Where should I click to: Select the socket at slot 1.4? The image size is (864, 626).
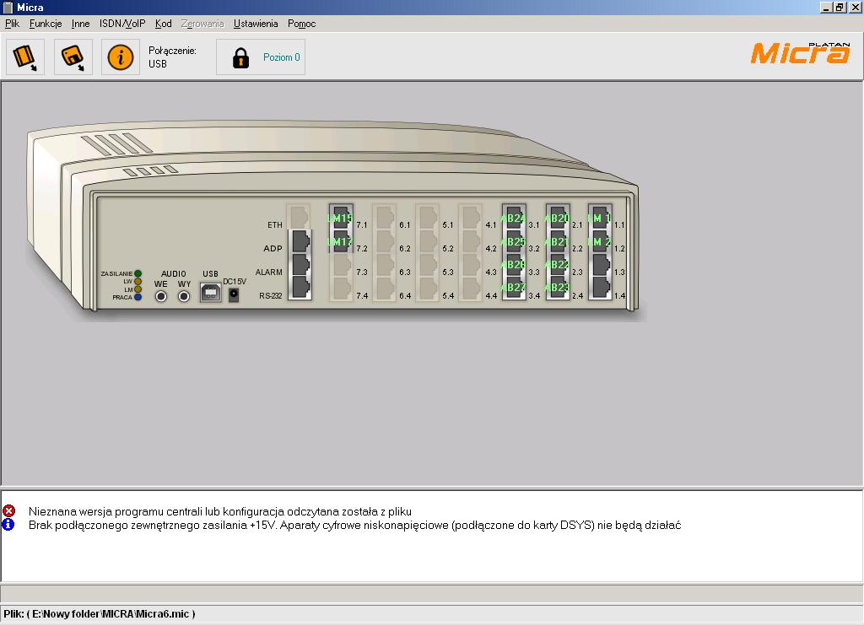pyautogui.click(x=600, y=288)
